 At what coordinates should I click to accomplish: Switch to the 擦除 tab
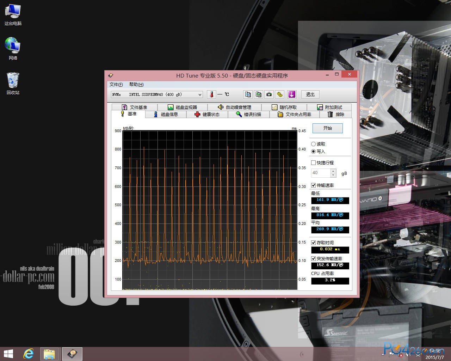(336, 114)
